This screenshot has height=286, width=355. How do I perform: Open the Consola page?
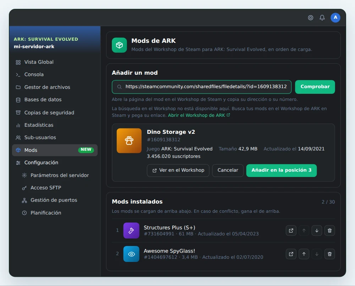[55, 74]
